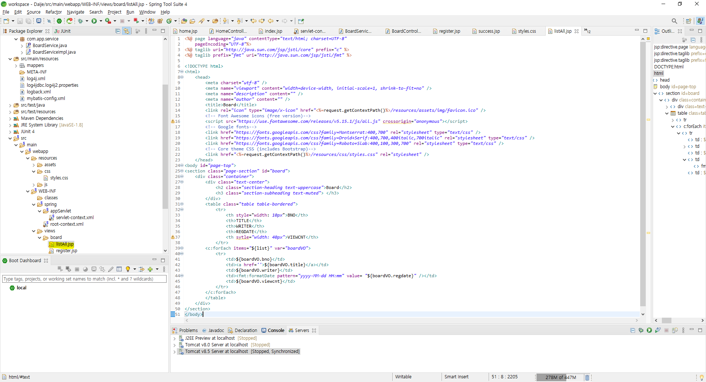Click the Back navigation yellow arrow

click(x=271, y=21)
